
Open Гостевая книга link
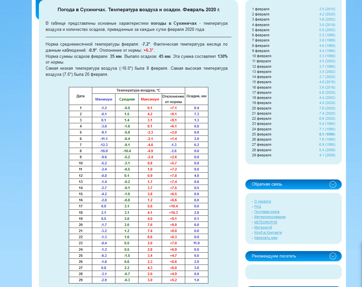tap(267, 212)
